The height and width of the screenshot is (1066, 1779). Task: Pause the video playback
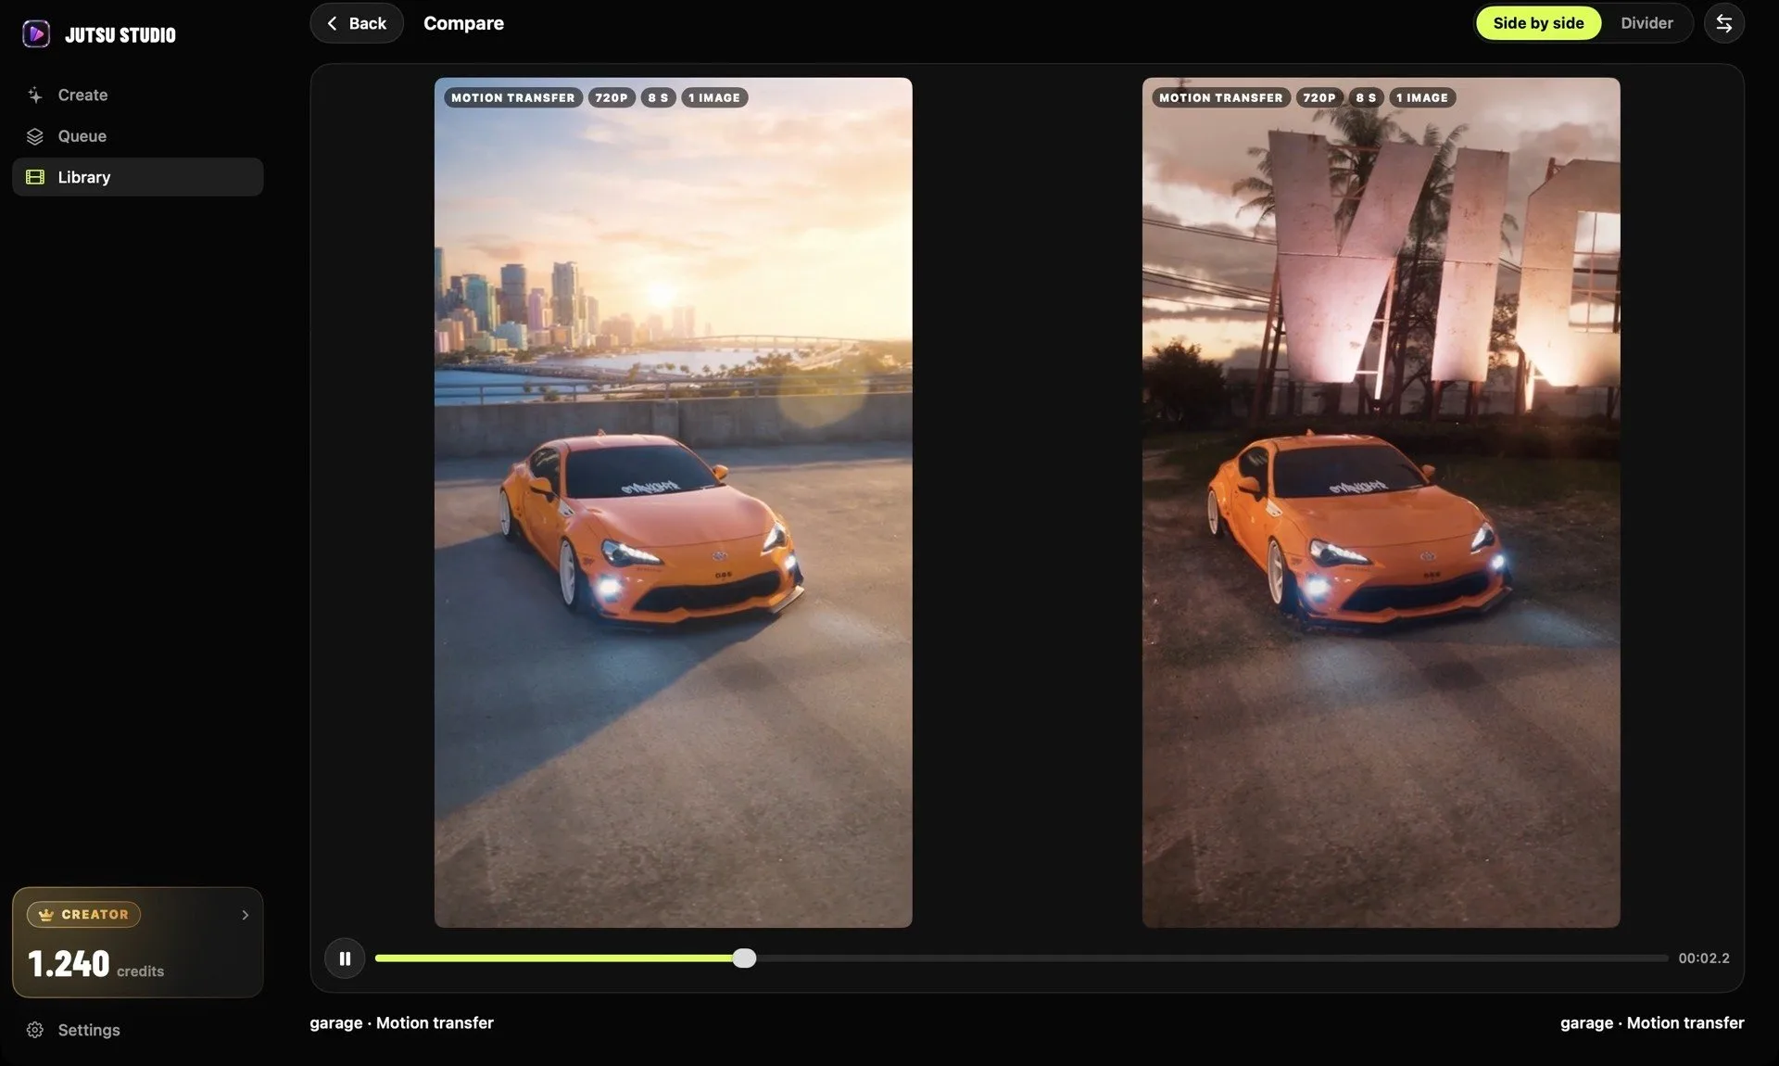coord(345,958)
